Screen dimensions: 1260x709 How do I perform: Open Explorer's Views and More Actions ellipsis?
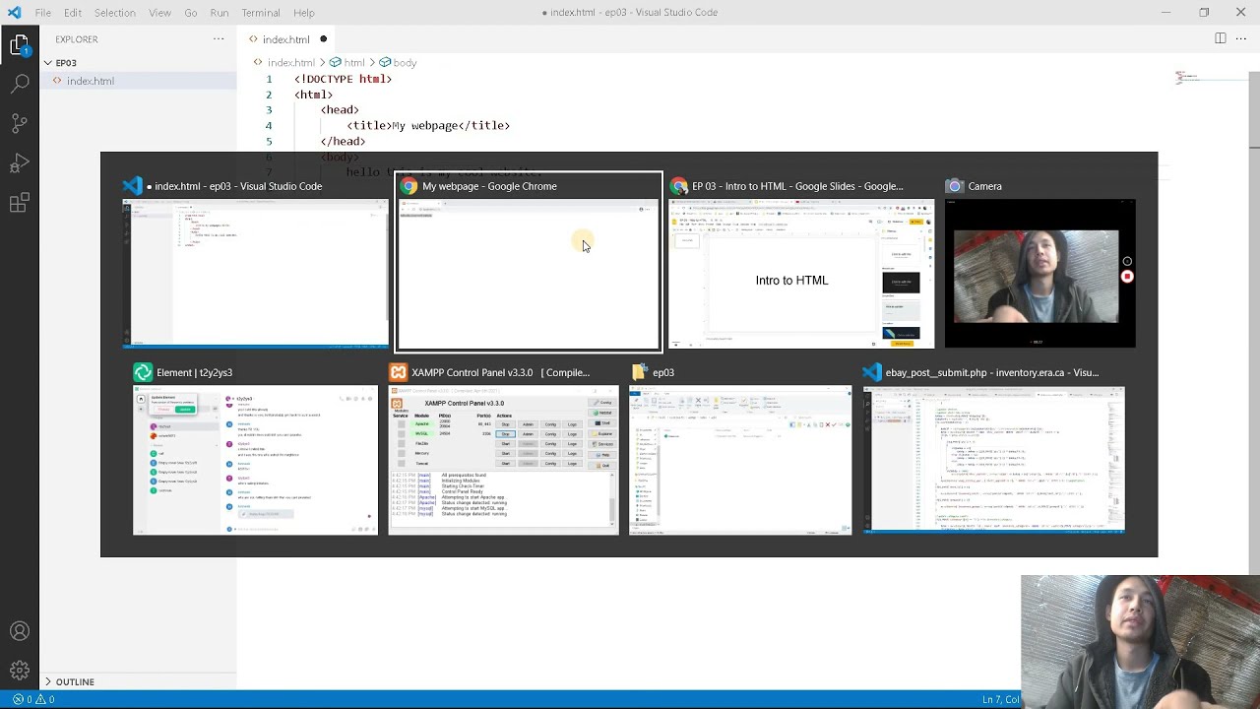coord(219,39)
